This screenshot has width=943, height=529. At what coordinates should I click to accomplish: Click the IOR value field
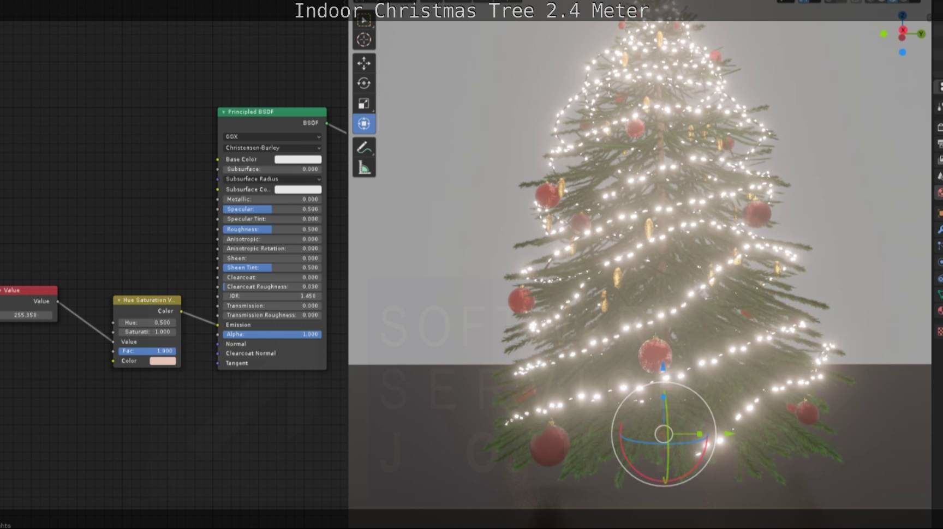click(272, 296)
